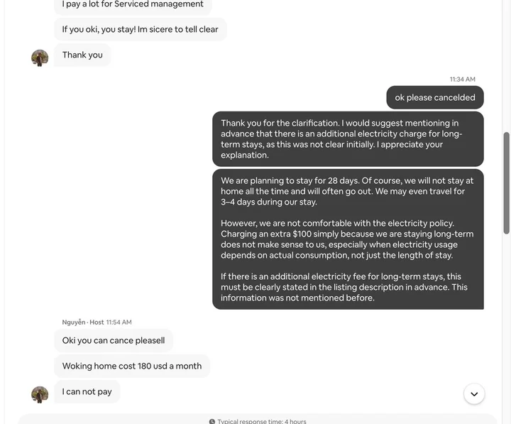Viewport: 511px width, 424px height.
Task: Select the 'ok please cancelded' message bubble
Action: pyautogui.click(x=435, y=97)
